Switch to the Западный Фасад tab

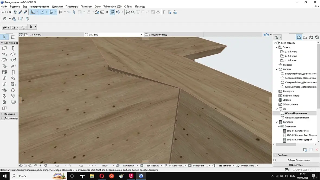click(x=157, y=35)
